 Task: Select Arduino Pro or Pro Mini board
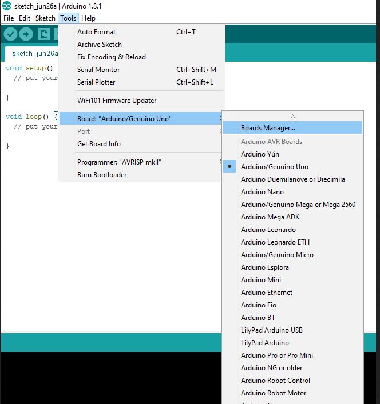292,355
